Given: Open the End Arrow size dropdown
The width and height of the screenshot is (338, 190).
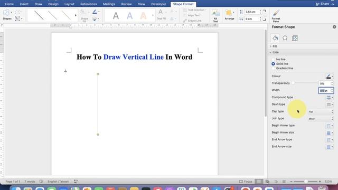Looking at the screenshot, I should tap(329, 147).
